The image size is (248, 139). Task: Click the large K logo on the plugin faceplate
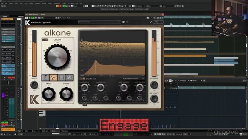click(34, 99)
